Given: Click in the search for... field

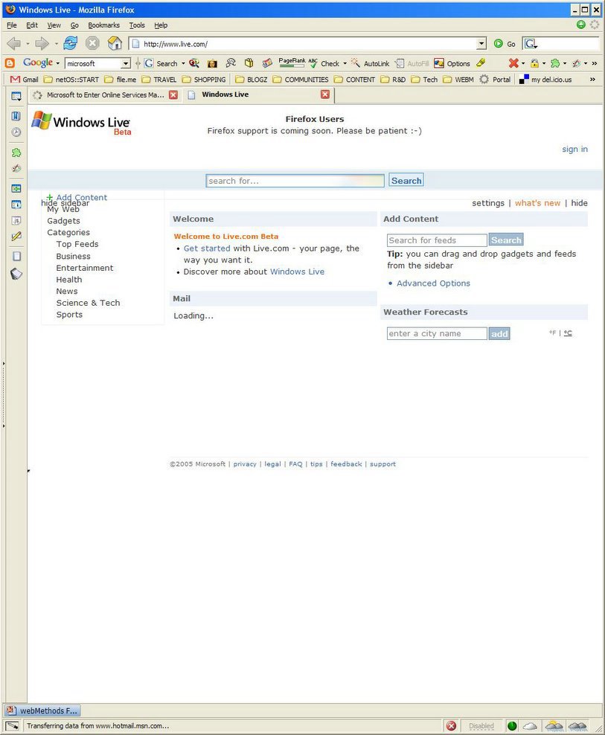Looking at the screenshot, I should (x=295, y=181).
